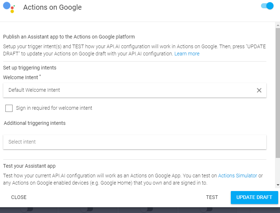This screenshot has height=213, width=280.
Task: Click the rightmost dimmed toggle behind dialog
Action: pyautogui.click(x=206, y=209)
